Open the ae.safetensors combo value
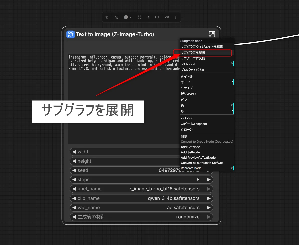 (183, 207)
